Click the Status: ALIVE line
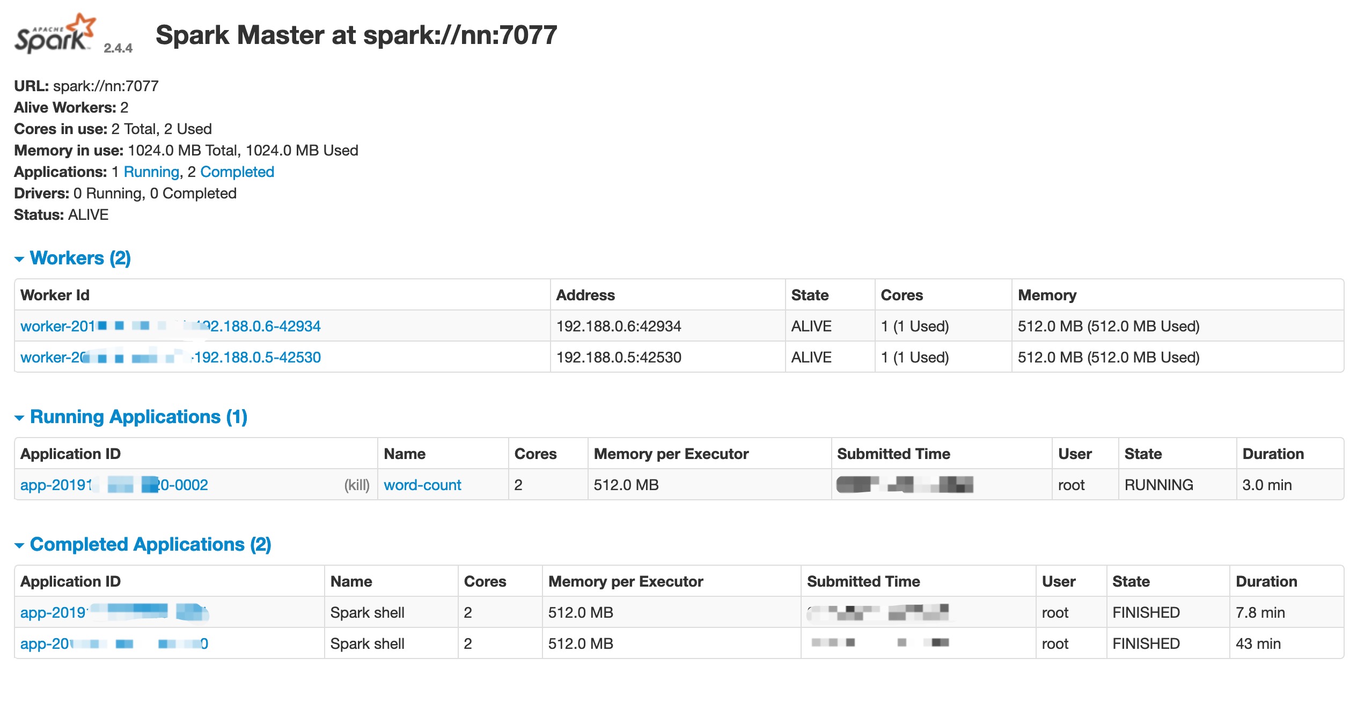This screenshot has width=1357, height=703. coord(61,214)
